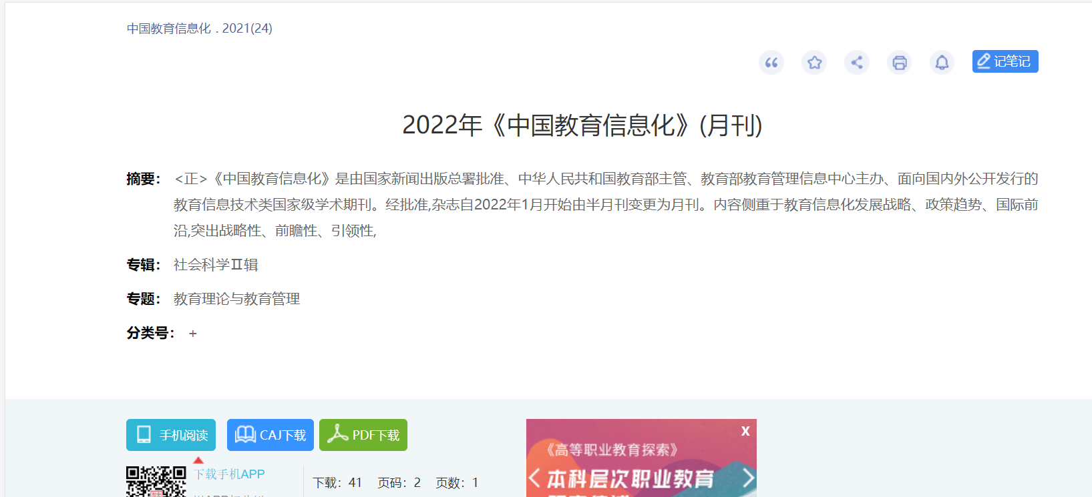
Task: Click the 社会科学II辑 album text
Action: [216, 265]
